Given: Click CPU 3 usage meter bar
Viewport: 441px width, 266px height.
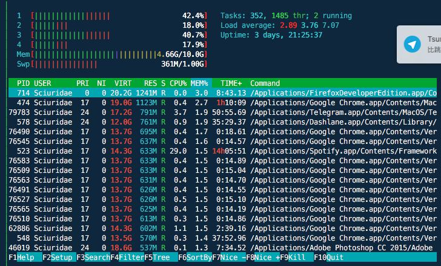Looking at the screenshot, I should tap(119, 35).
